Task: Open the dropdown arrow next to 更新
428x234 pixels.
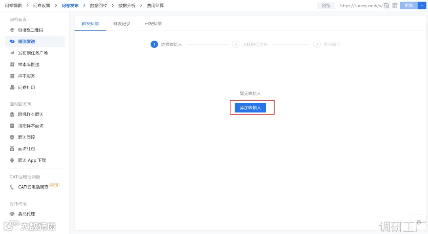Action: pyautogui.click(x=422, y=6)
